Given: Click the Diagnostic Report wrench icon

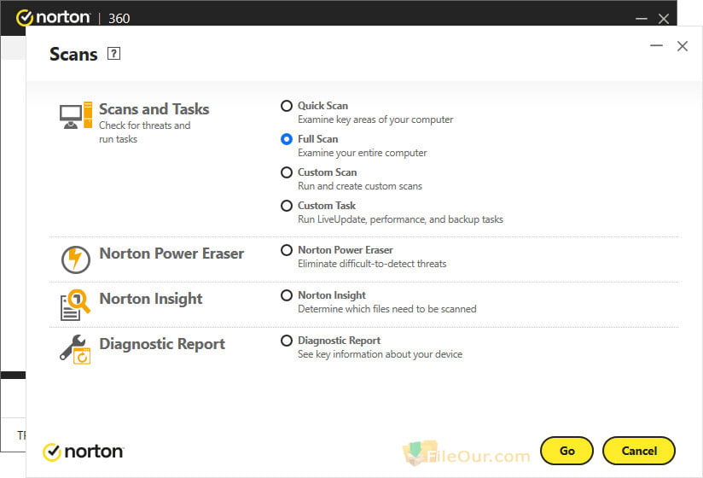Looking at the screenshot, I should [x=75, y=349].
